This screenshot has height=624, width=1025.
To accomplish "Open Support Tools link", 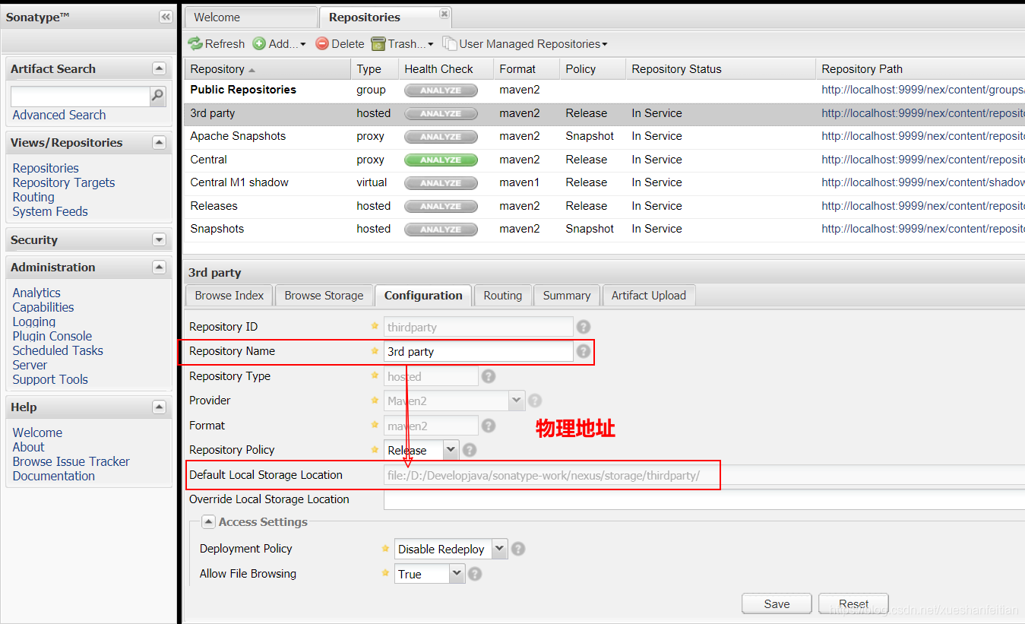I will tap(50, 379).
